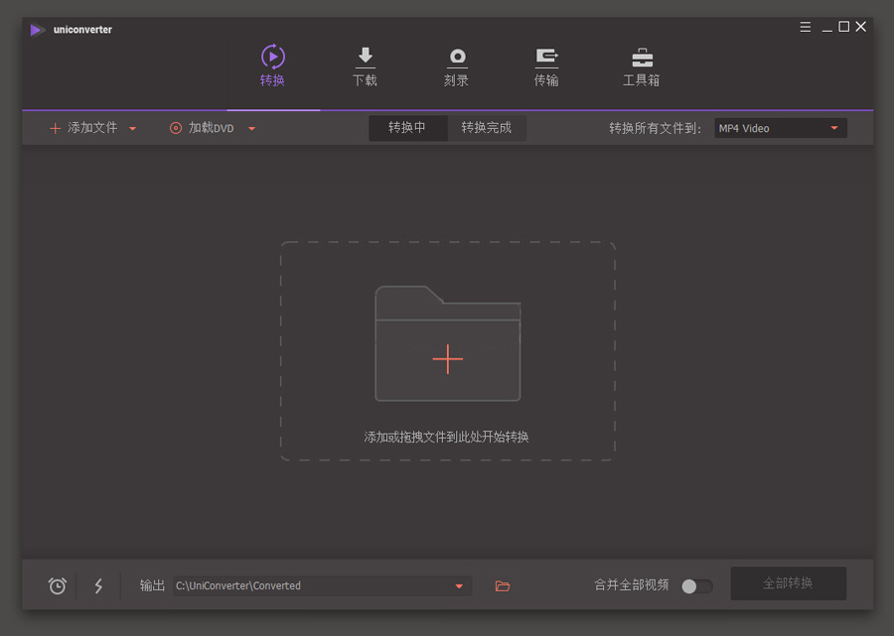Click the lightning bolt high-speed conversion icon
Viewport: 894px width, 636px height.
tap(98, 585)
